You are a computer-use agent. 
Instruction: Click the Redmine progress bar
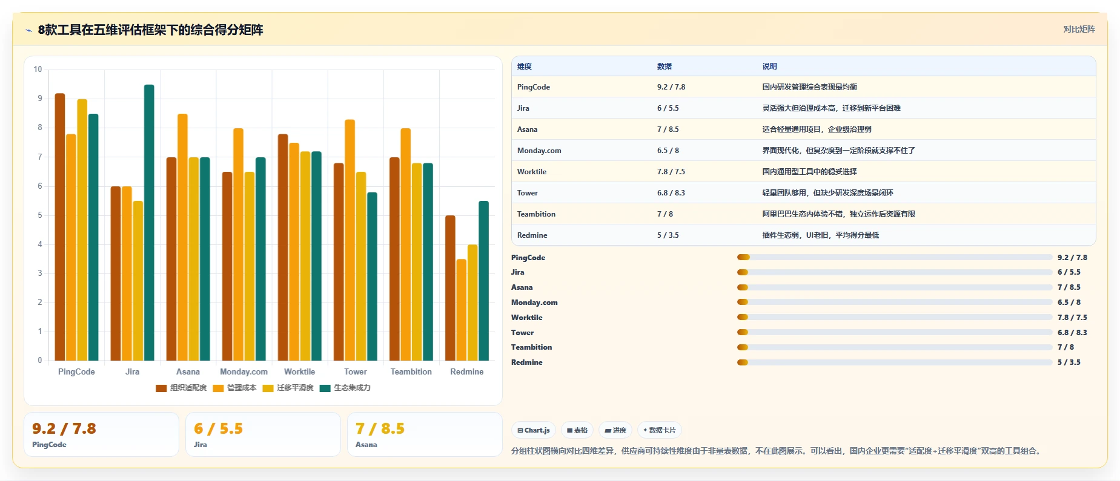point(895,362)
